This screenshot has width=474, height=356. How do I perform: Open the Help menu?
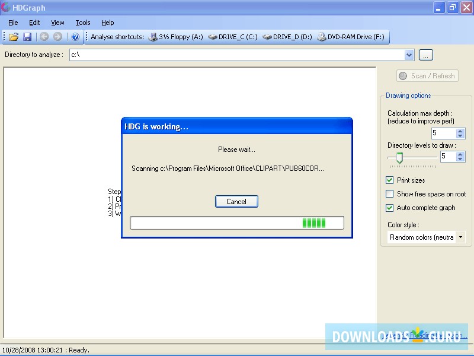click(x=108, y=23)
